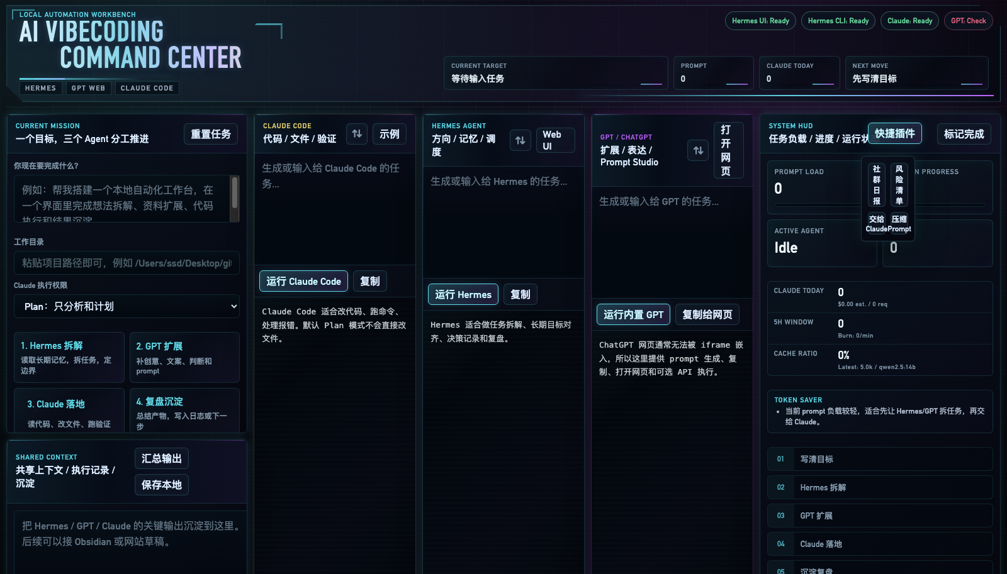
Task: Click the Hermes CLI: Ready status pill
Action: click(x=838, y=21)
